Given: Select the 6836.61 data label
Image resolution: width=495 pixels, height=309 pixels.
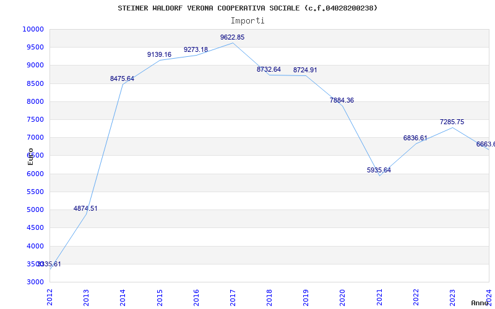Looking at the screenshot, I should 415,138.
